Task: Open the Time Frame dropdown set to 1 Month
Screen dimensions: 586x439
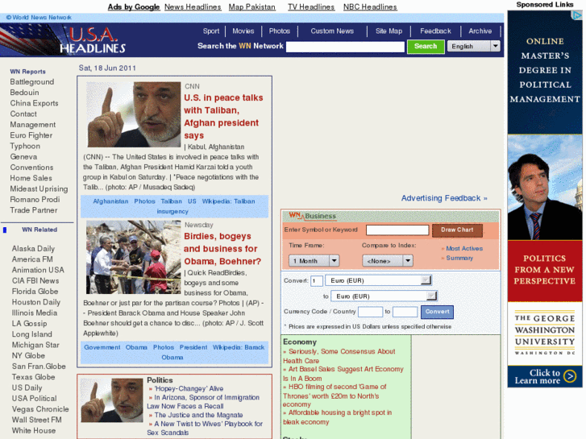Action: tap(314, 261)
